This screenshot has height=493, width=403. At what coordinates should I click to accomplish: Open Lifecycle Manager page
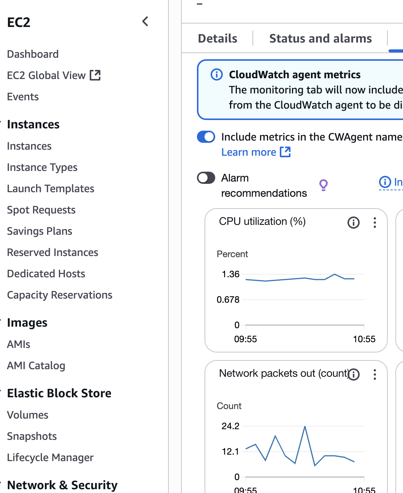[x=50, y=457]
